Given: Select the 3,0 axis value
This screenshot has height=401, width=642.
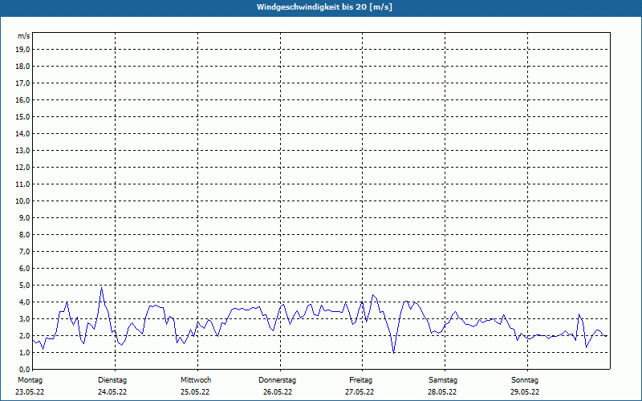Looking at the screenshot, I should 24,318.
